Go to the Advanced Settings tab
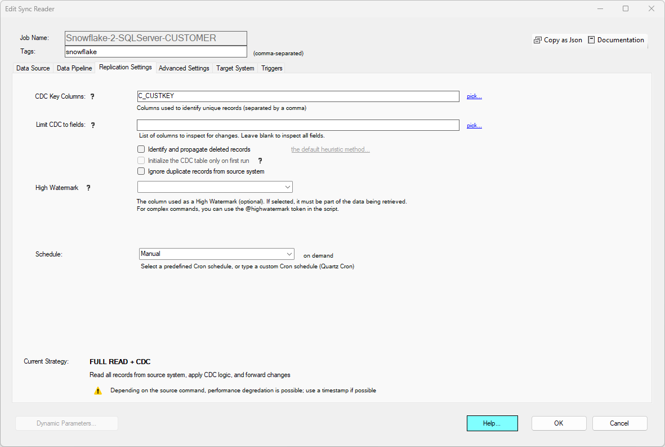665x447 pixels. point(184,68)
